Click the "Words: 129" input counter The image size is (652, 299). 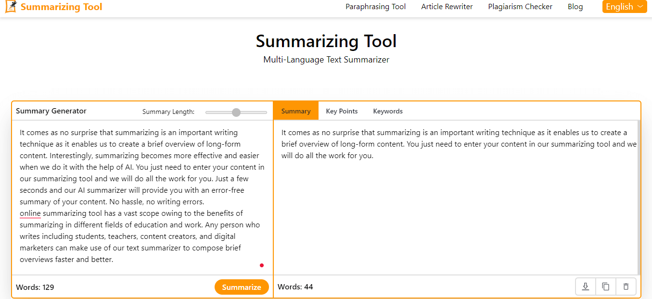[35, 287]
